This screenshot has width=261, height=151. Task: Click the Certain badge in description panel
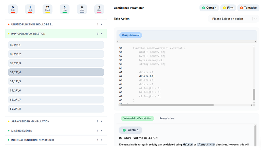(130, 130)
